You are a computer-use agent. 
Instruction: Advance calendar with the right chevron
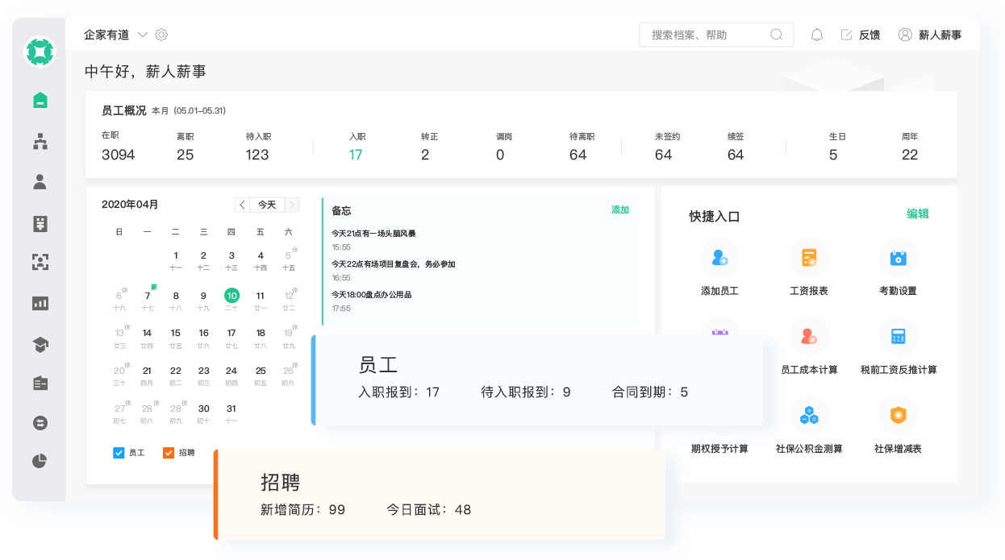tap(294, 205)
